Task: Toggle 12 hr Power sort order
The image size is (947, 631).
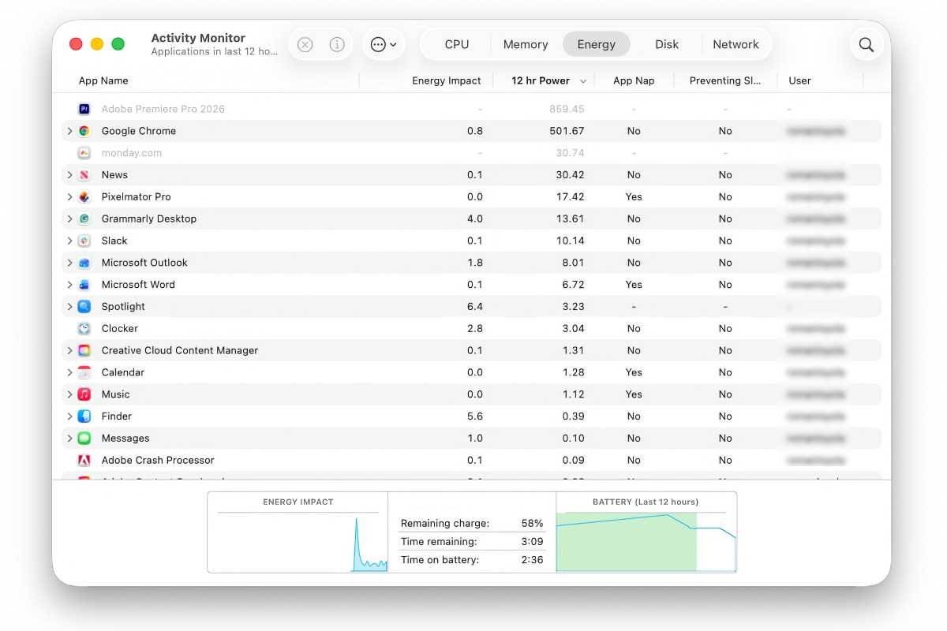Action: pyautogui.click(x=548, y=80)
